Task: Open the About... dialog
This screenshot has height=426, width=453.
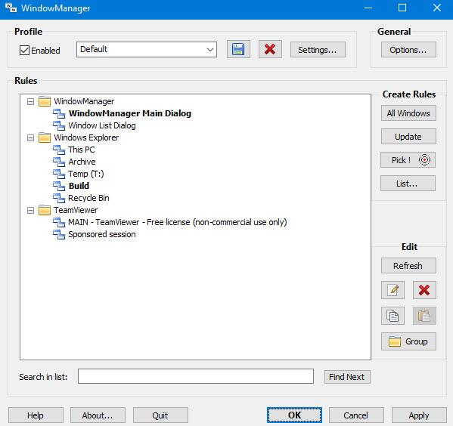Action: pyautogui.click(x=98, y=415)
